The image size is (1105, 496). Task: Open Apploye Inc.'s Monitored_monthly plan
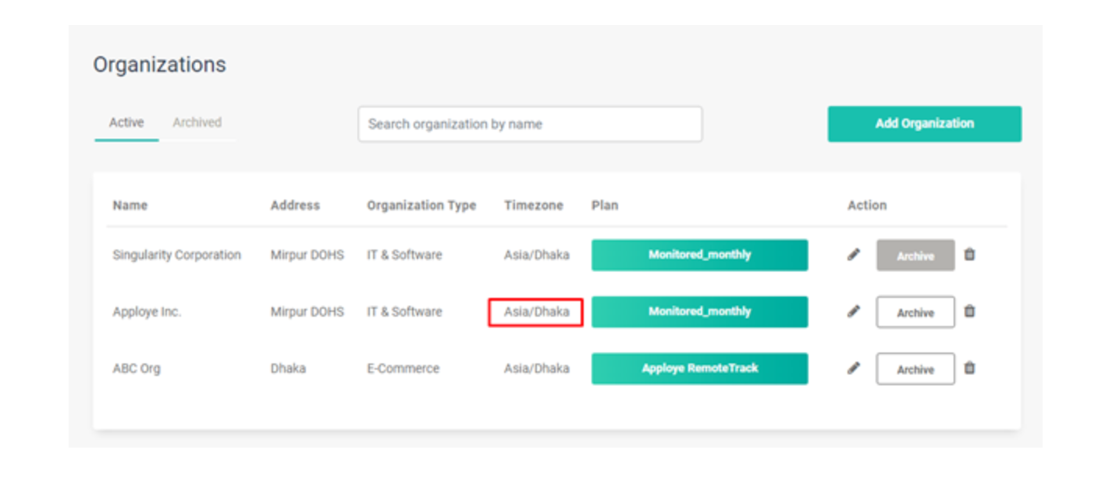point(699,312)
